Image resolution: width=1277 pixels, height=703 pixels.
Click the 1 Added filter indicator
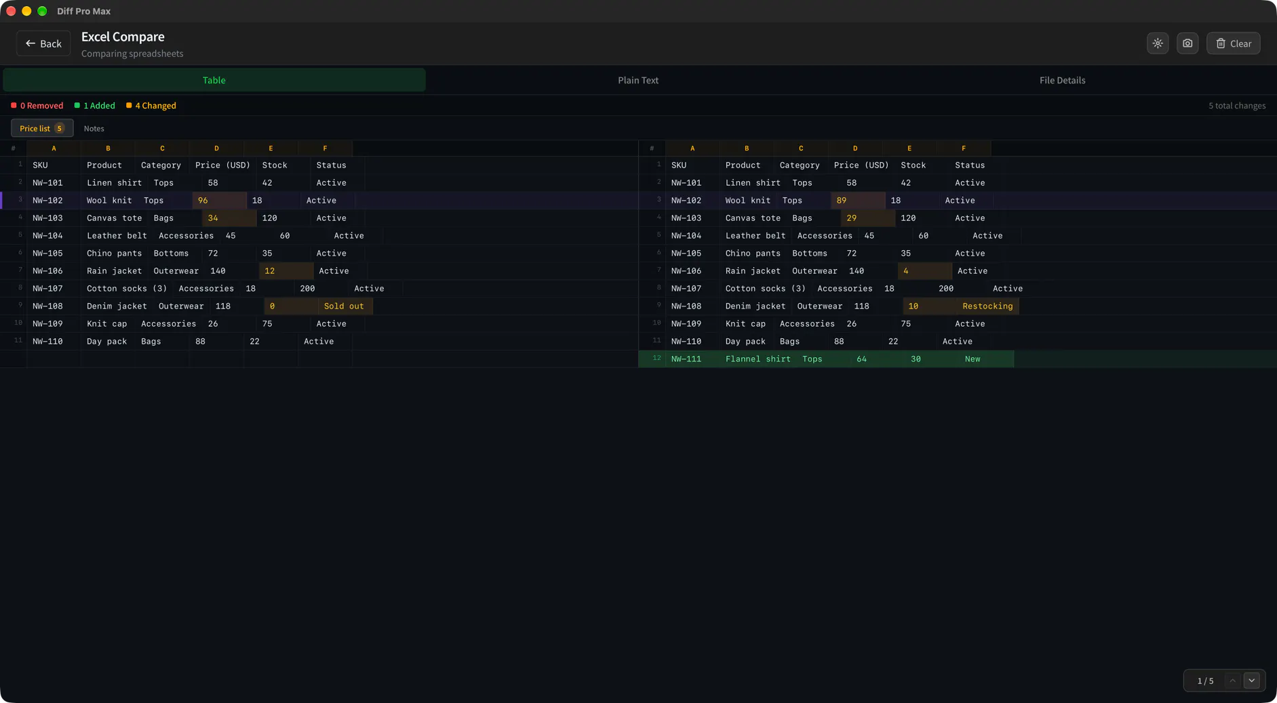[x=95, y=106]
